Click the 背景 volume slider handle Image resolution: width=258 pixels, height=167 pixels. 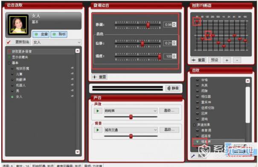(131, 136)
